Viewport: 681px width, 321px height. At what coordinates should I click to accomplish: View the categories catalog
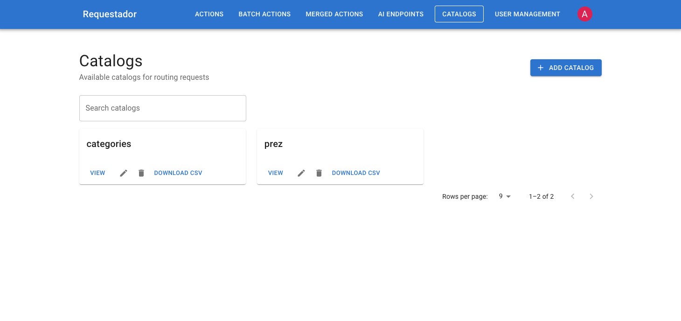coord(97,173)
